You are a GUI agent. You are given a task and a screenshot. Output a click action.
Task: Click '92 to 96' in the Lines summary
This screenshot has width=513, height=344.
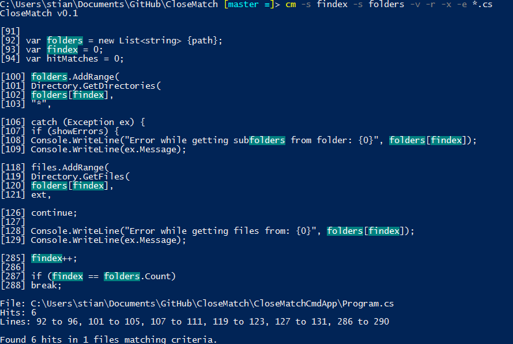(57, 322)
